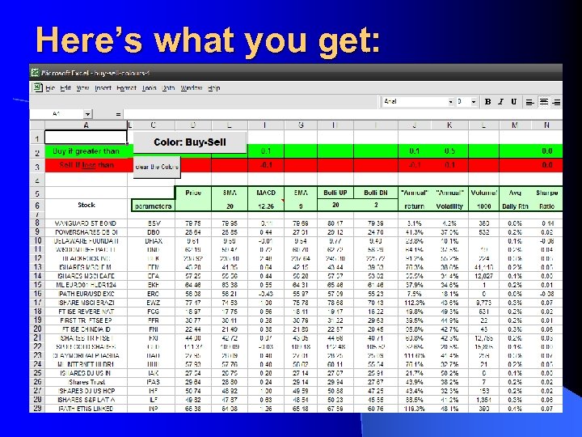
Task: Click the formula bar equals sign
Action: [x=118, y=114]
